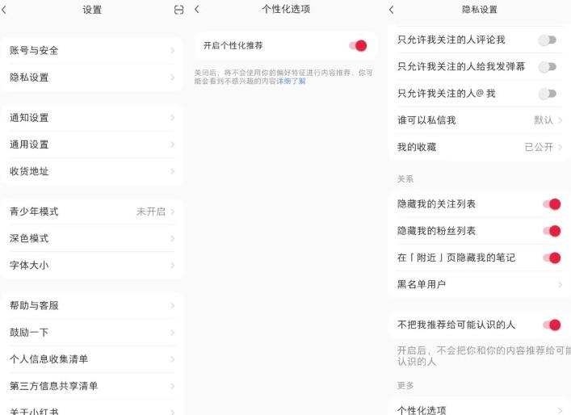Disable the 开启个性化推荐 toggle
The height and width of the screenshot is (415, 571).
click(x=357, y=46)
